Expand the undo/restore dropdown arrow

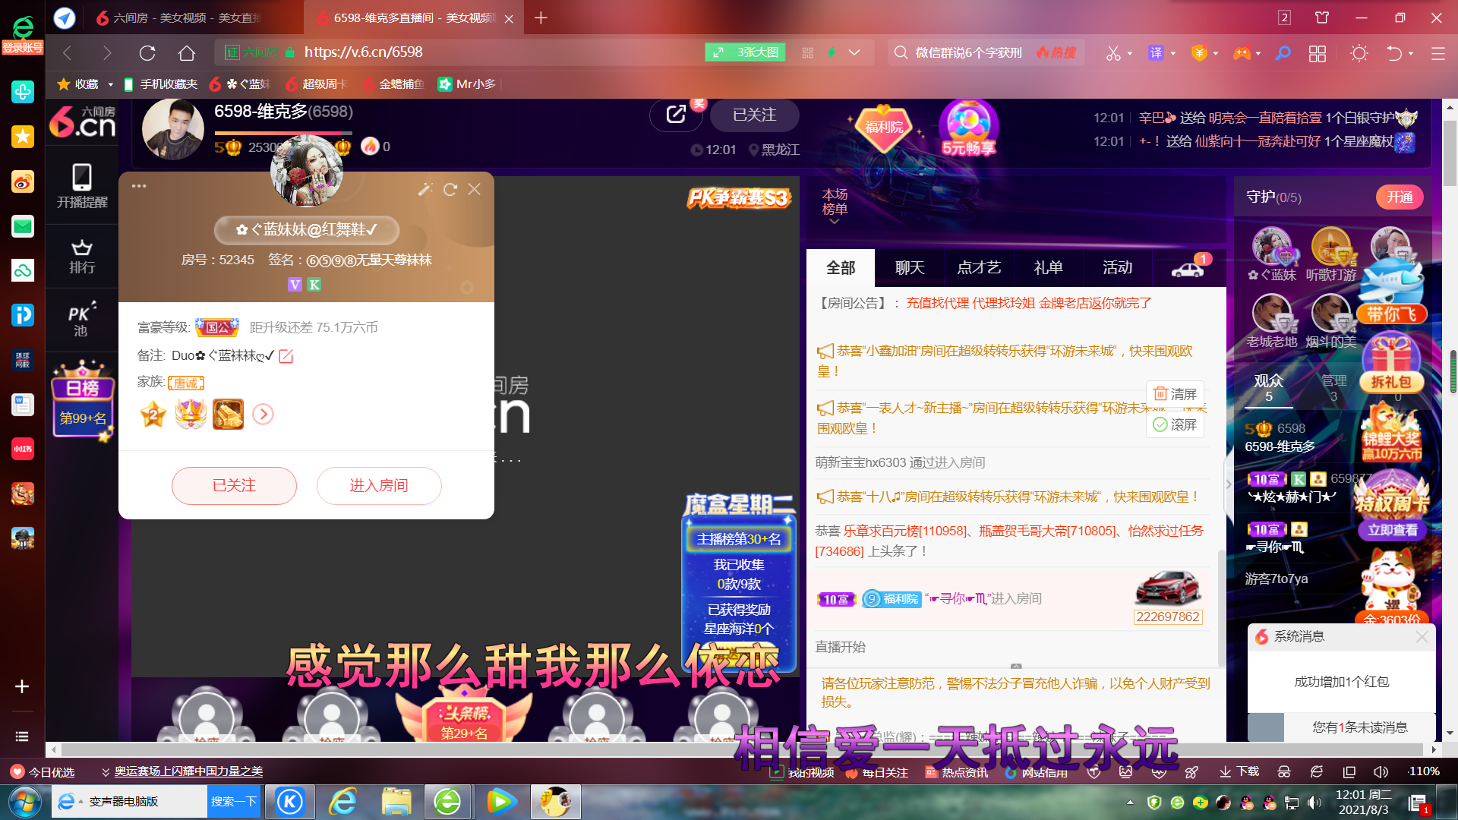(x=1411, y=54)
